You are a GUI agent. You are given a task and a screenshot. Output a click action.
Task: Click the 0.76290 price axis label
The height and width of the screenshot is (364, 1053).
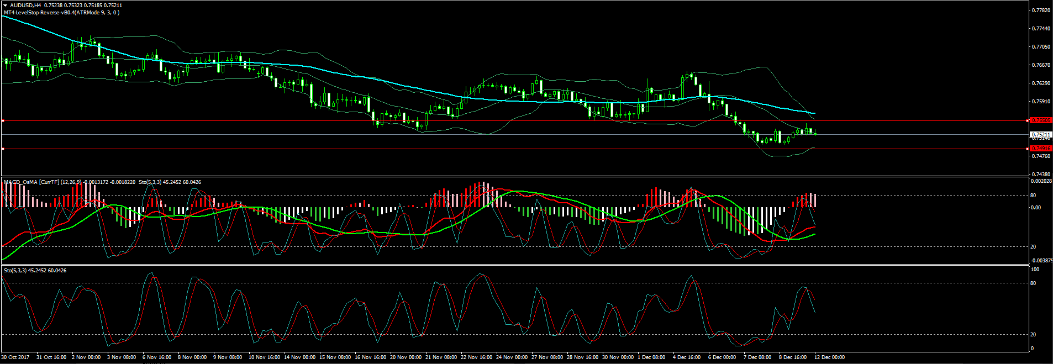[1041, 83]
